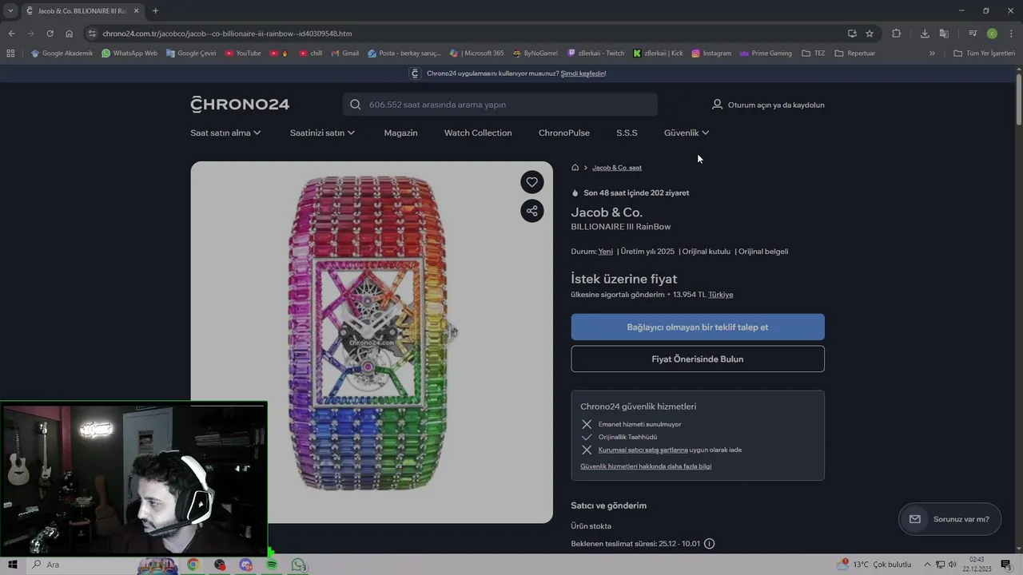
Task: Open the delivery time info icon
Action: click(x=709, y=544)
